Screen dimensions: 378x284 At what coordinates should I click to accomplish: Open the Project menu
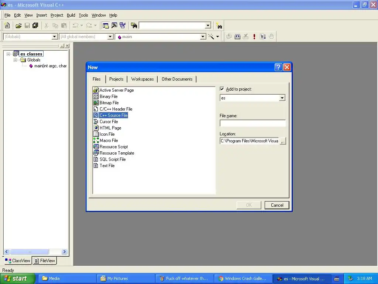(57, 15)
